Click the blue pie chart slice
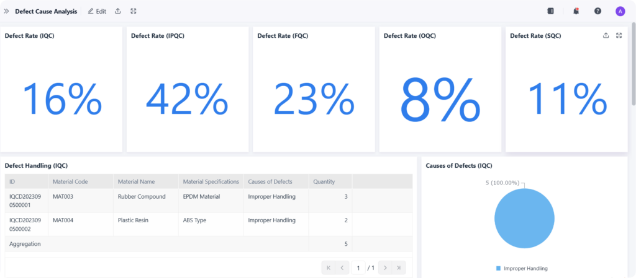 (x=524, y=218)
